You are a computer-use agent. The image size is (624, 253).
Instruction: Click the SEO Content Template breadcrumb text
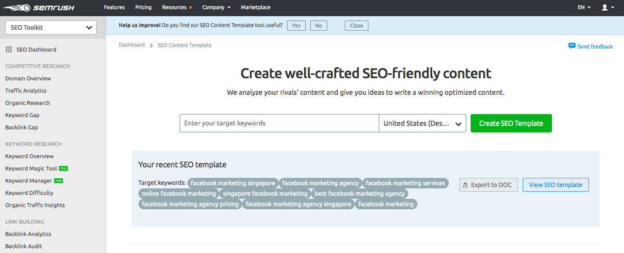[x=184, y=45]
